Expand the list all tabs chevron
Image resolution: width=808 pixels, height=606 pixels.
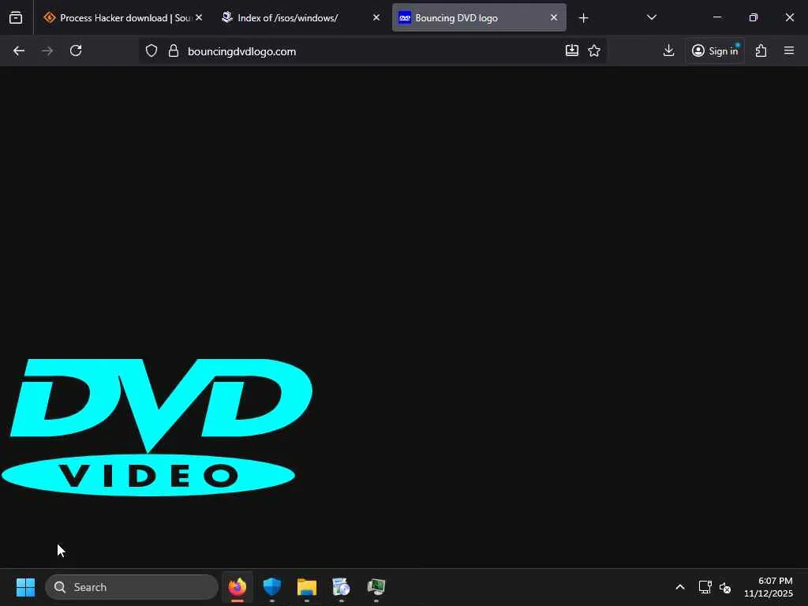[651, 17]
